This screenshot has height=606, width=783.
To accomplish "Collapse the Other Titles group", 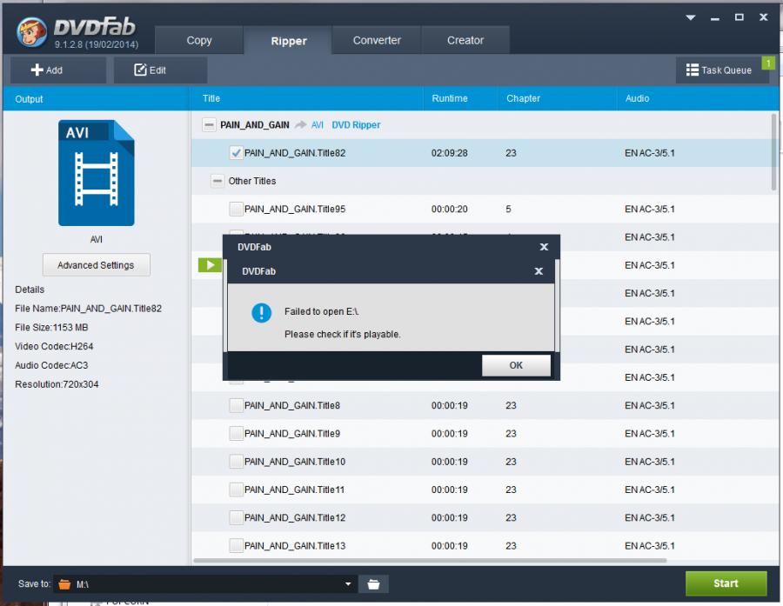I will pyautogui.click(x=217, y=181).
